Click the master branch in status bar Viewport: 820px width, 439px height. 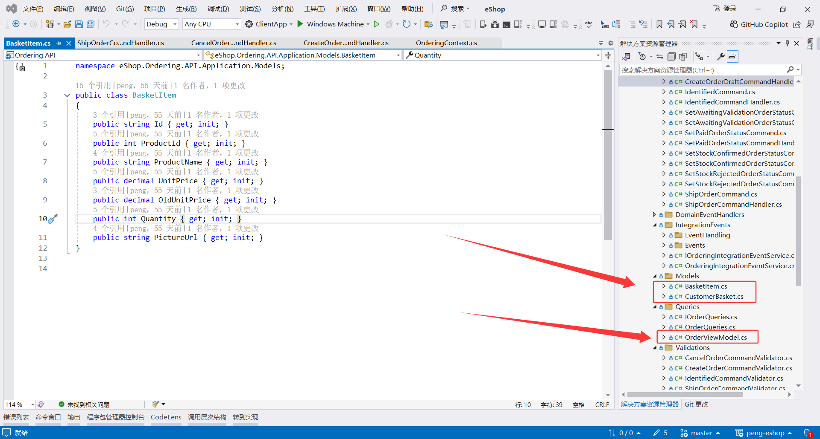(x=700, y=433)
